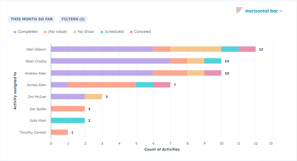Click Timothy Cornish's (No value) bar
This screenshot has width=297, height=161.
click(x=59, y=132)
